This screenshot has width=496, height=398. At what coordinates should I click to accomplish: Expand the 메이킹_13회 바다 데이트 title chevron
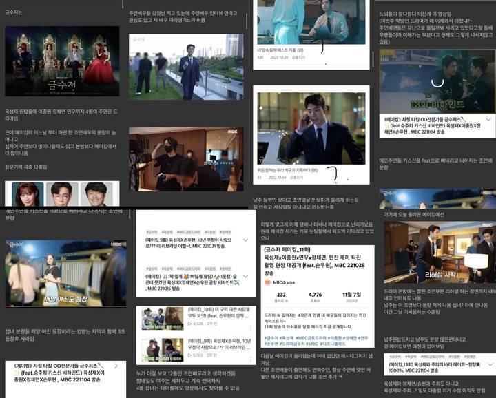click(x=490, y=364)
